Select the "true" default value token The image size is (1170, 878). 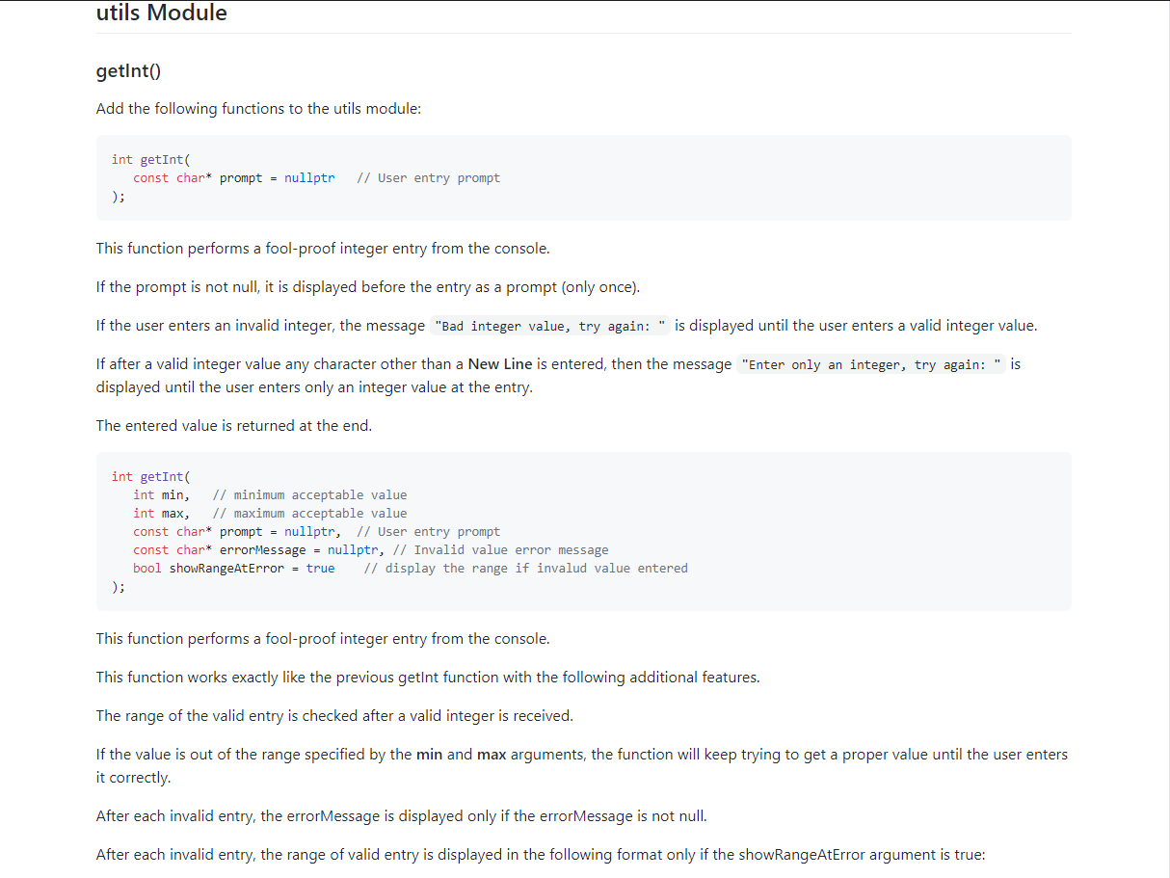320,568
